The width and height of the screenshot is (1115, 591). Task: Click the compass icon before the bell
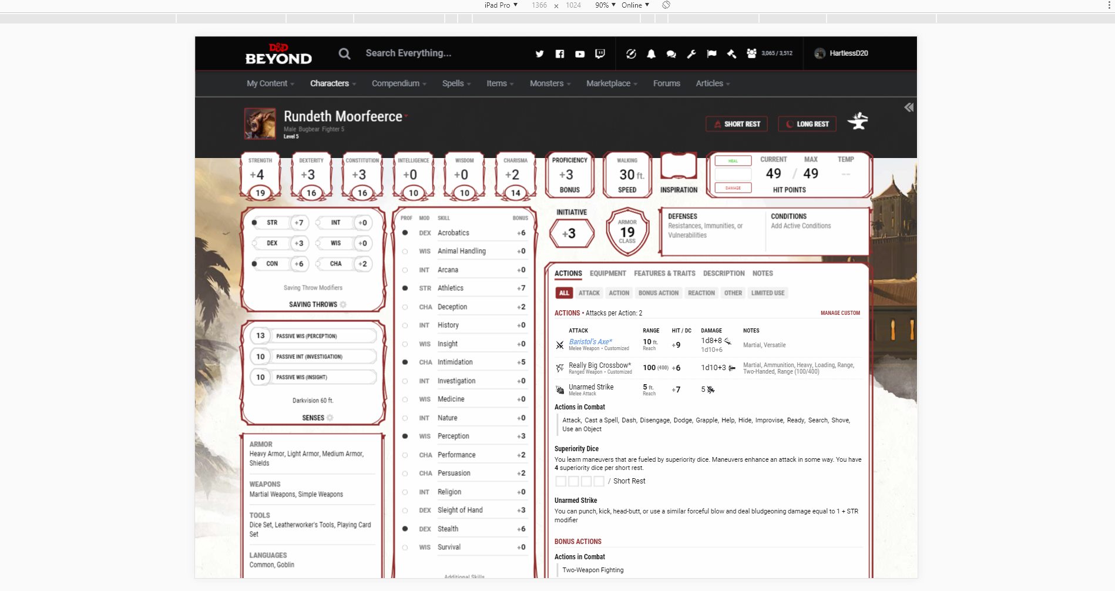(x=631, y=53)
